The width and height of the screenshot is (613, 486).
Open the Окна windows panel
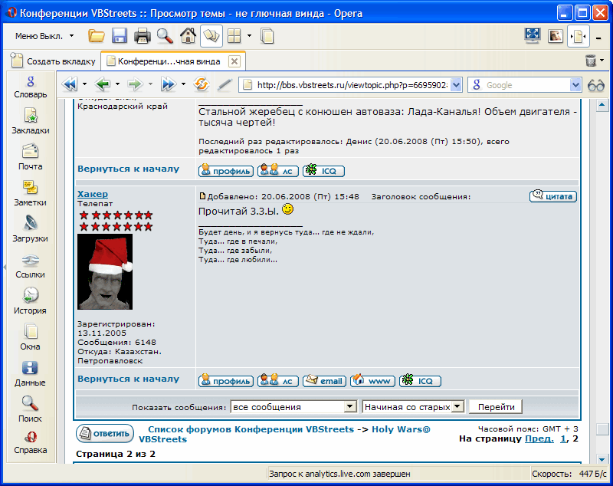(x=31, y=337)
